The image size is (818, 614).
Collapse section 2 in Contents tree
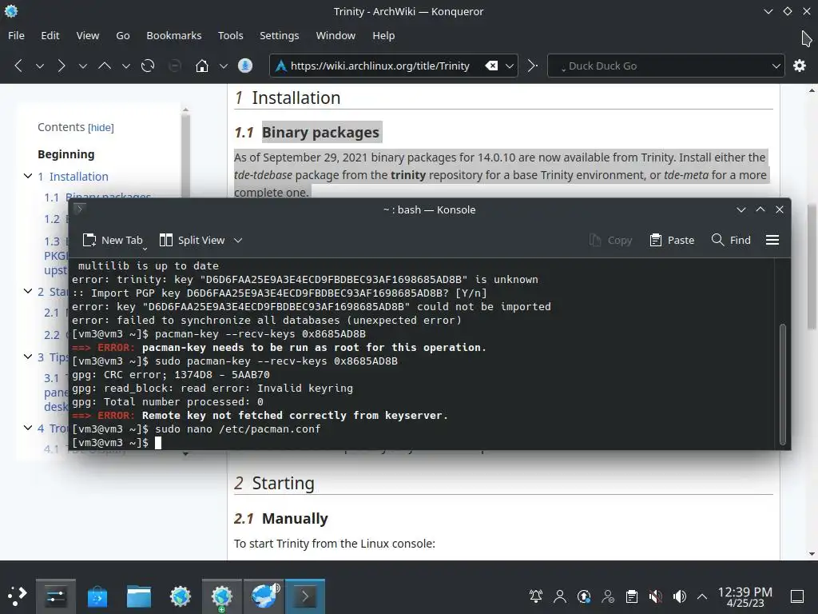(x=28, y=291)
